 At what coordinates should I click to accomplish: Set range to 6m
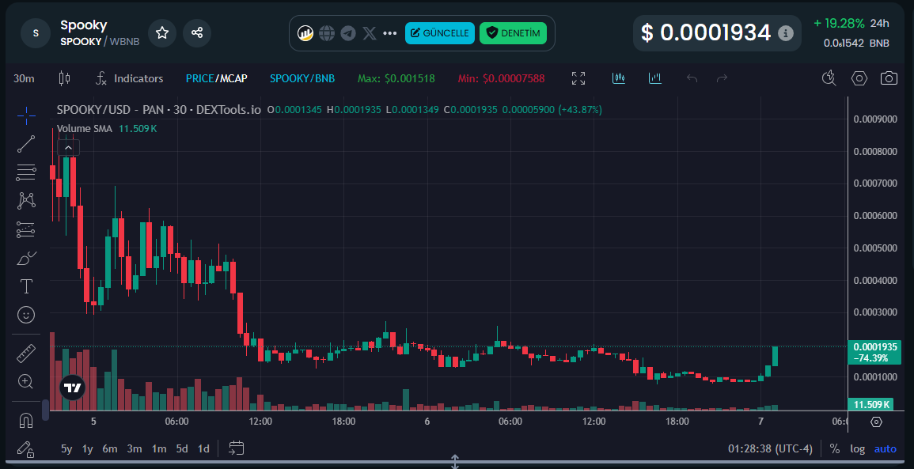(x=109, y=448)
